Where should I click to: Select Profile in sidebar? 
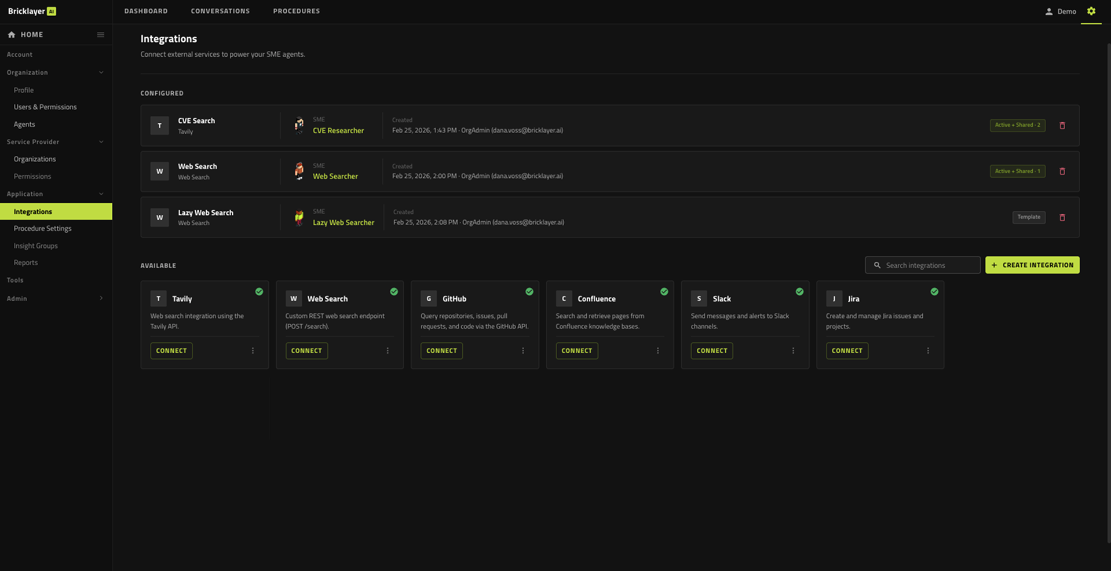[x=24, y=90]
